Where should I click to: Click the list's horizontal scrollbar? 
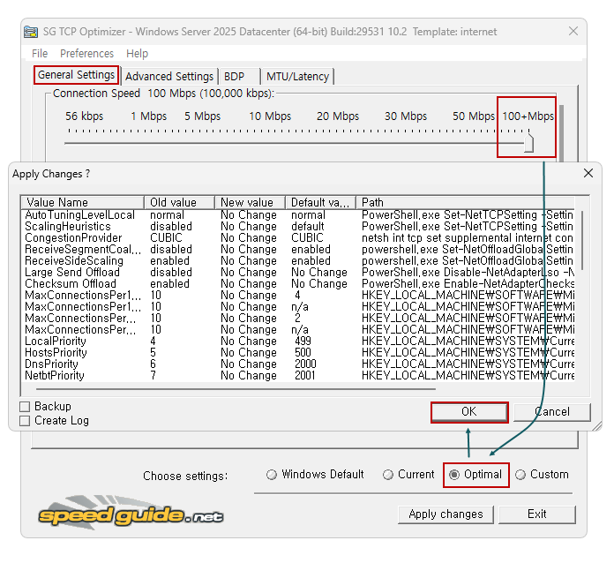pos(236,389)
